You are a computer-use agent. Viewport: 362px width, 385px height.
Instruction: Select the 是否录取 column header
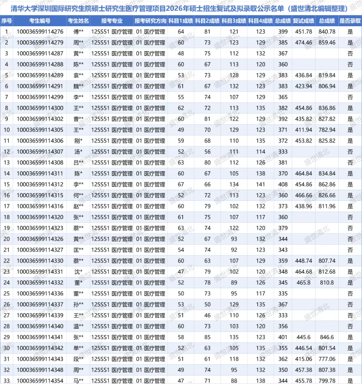tap(350, 21)
